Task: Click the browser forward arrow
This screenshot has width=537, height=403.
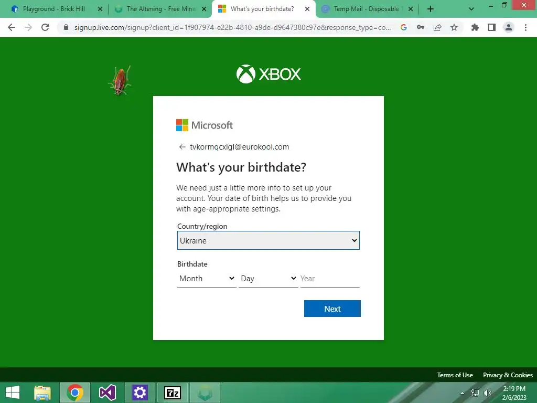Action: (x=28, y=27)
